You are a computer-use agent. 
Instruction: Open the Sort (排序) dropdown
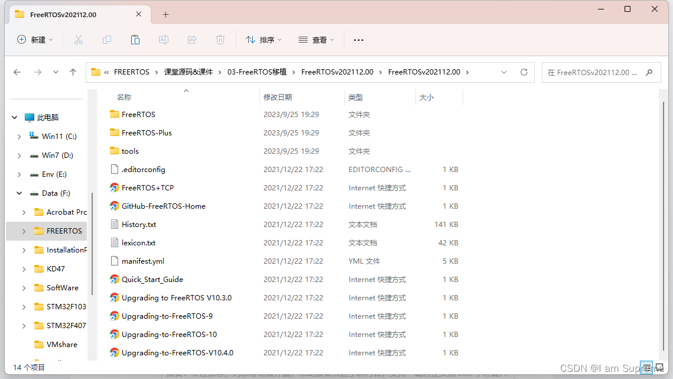(264, 40)
